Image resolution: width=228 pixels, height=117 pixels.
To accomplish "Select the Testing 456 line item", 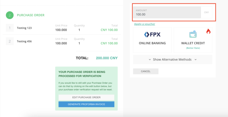I will [62, 41].
